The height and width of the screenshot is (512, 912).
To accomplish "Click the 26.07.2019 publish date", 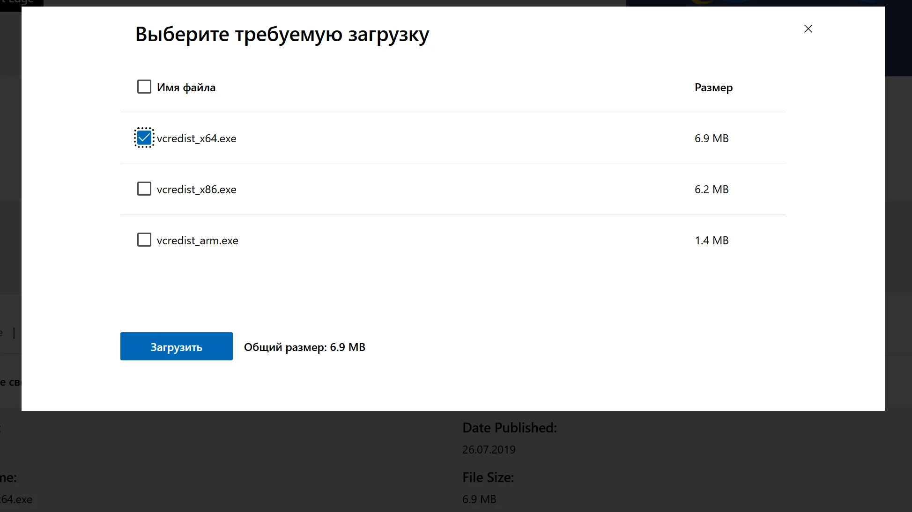I will [x=489, y=450].
